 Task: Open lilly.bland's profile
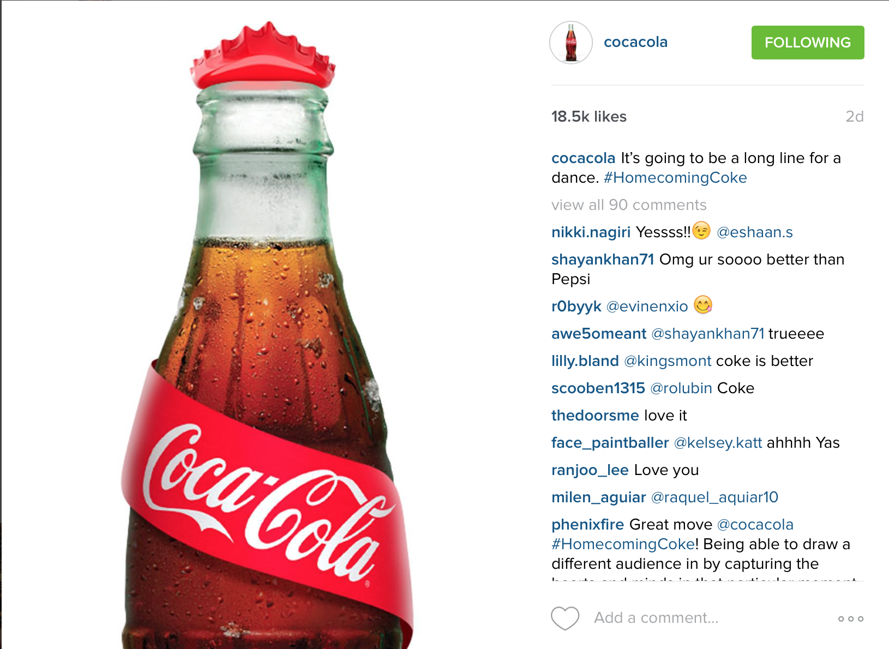click(585, 361)
